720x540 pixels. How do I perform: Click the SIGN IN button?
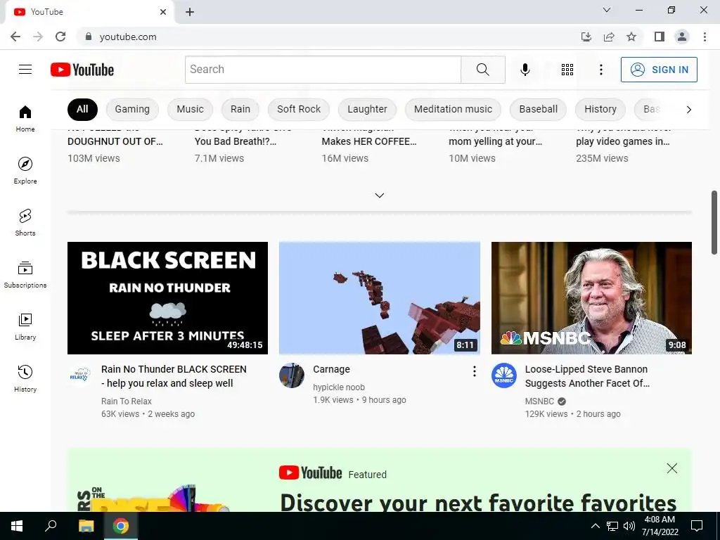(x=659, y=70)
